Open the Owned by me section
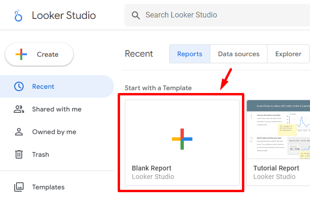The image size is (310, 212). point(54,132)
